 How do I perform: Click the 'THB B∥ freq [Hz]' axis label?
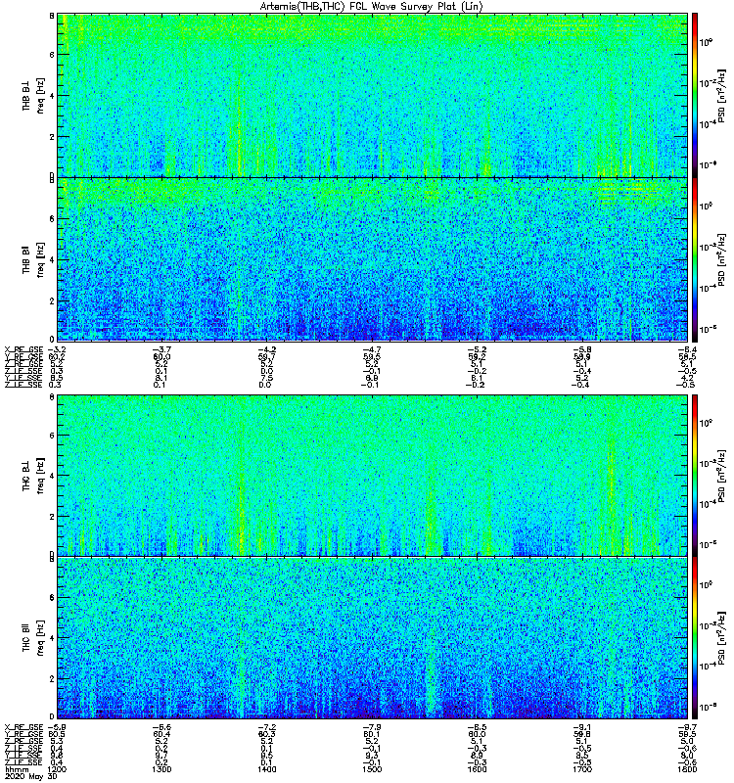(33, 259)
